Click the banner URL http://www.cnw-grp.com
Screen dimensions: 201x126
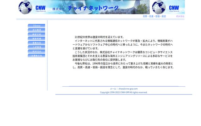115,13
